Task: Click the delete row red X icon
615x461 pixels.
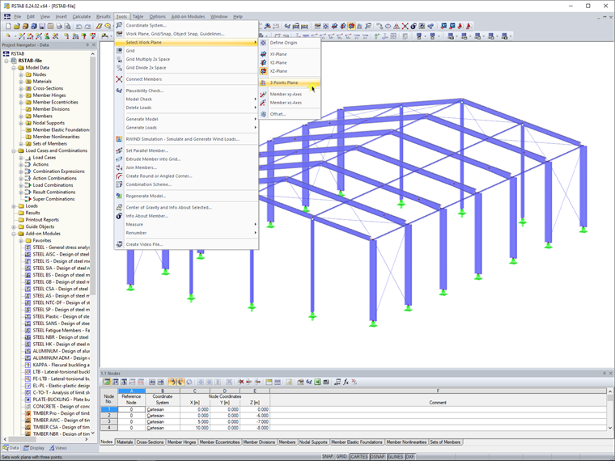Action: coord(241,382)
